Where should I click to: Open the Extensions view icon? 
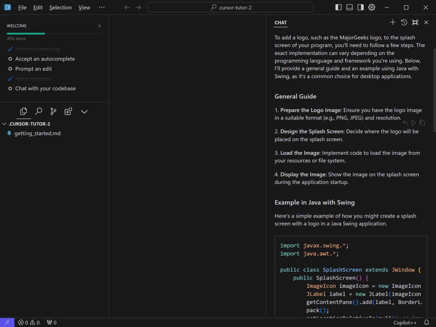(x=68, y=112)
